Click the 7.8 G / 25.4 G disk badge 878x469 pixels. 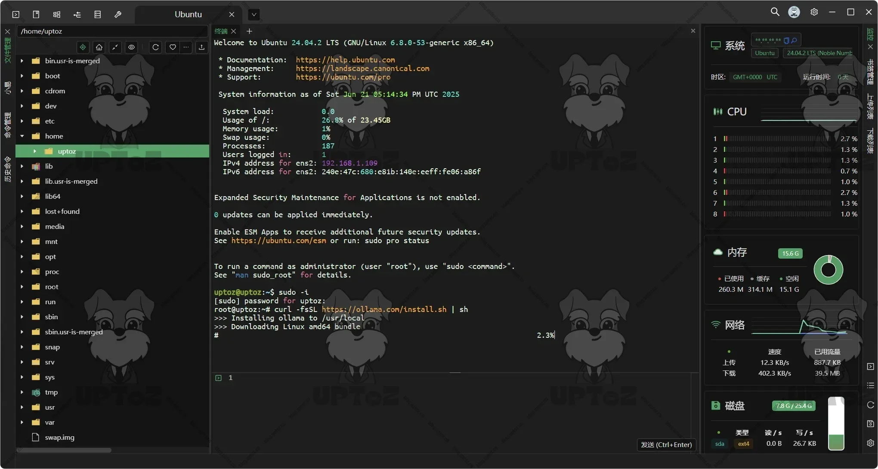[794, 406]
